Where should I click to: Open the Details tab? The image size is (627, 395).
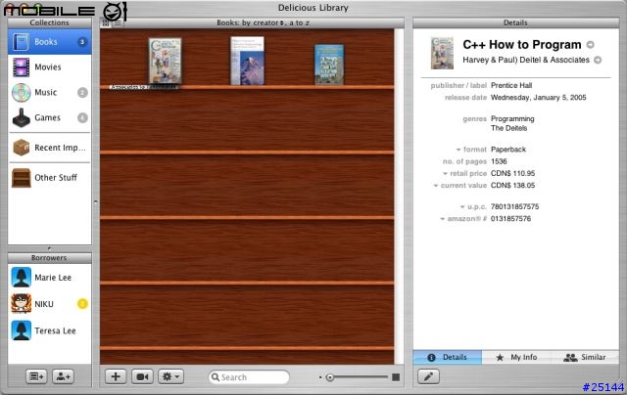[x=448, y=357]
